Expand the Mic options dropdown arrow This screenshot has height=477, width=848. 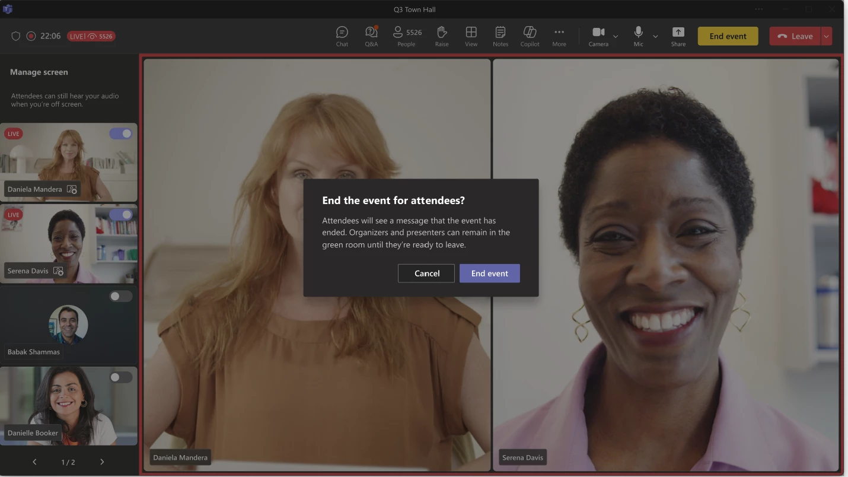click(655, 36)
